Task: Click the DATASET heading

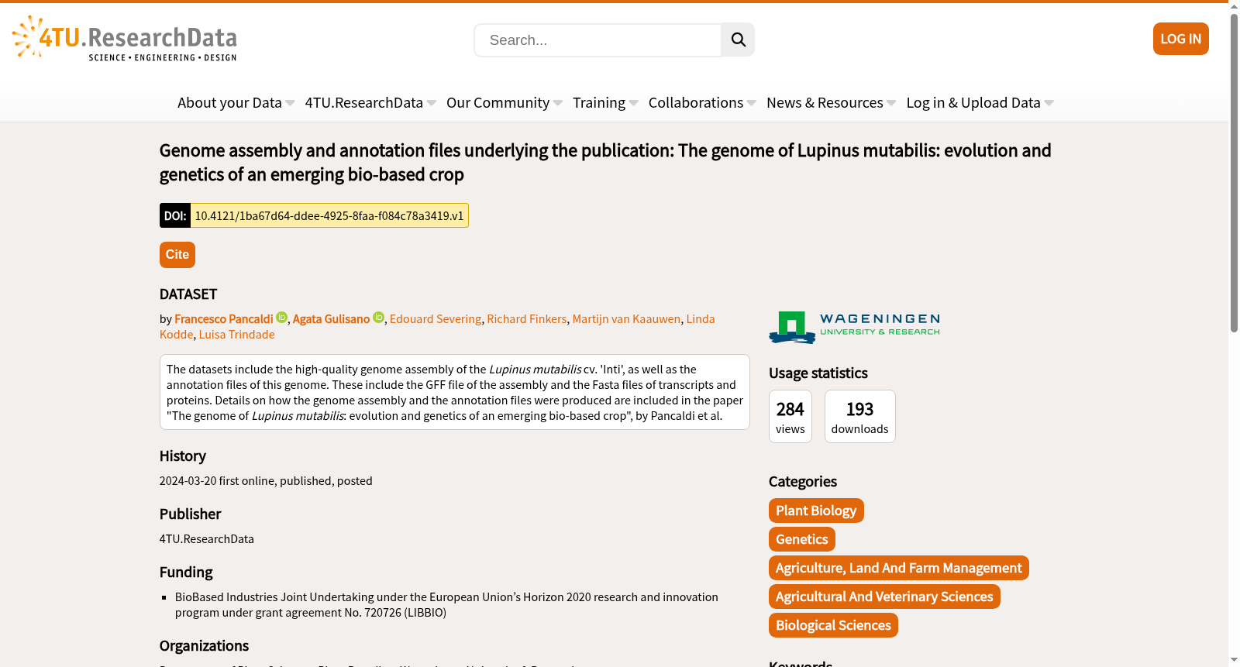Action: (188, 294)
